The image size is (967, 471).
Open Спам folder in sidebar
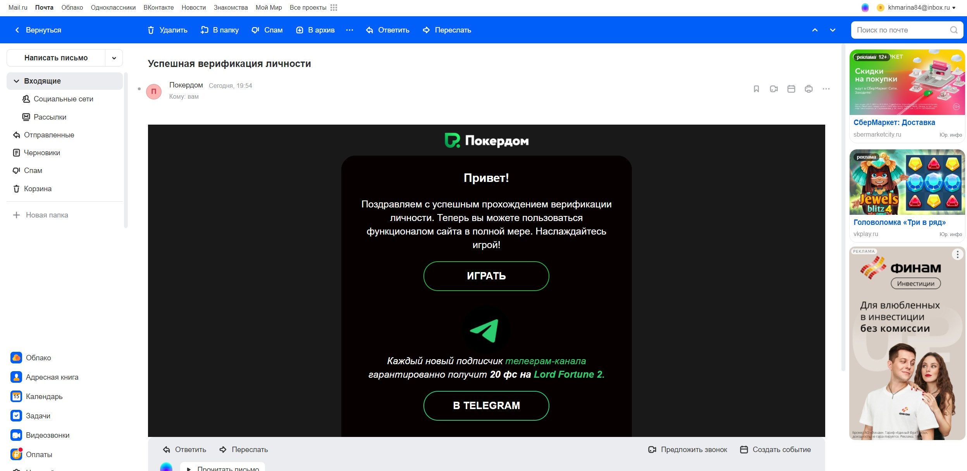click(x=28, y=170)
